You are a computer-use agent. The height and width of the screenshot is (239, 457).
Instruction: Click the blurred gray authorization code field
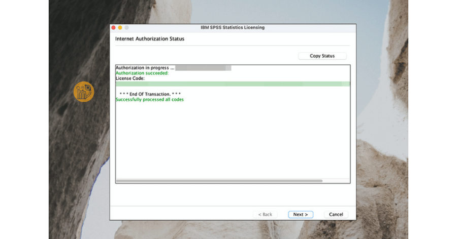click(203, 68)
